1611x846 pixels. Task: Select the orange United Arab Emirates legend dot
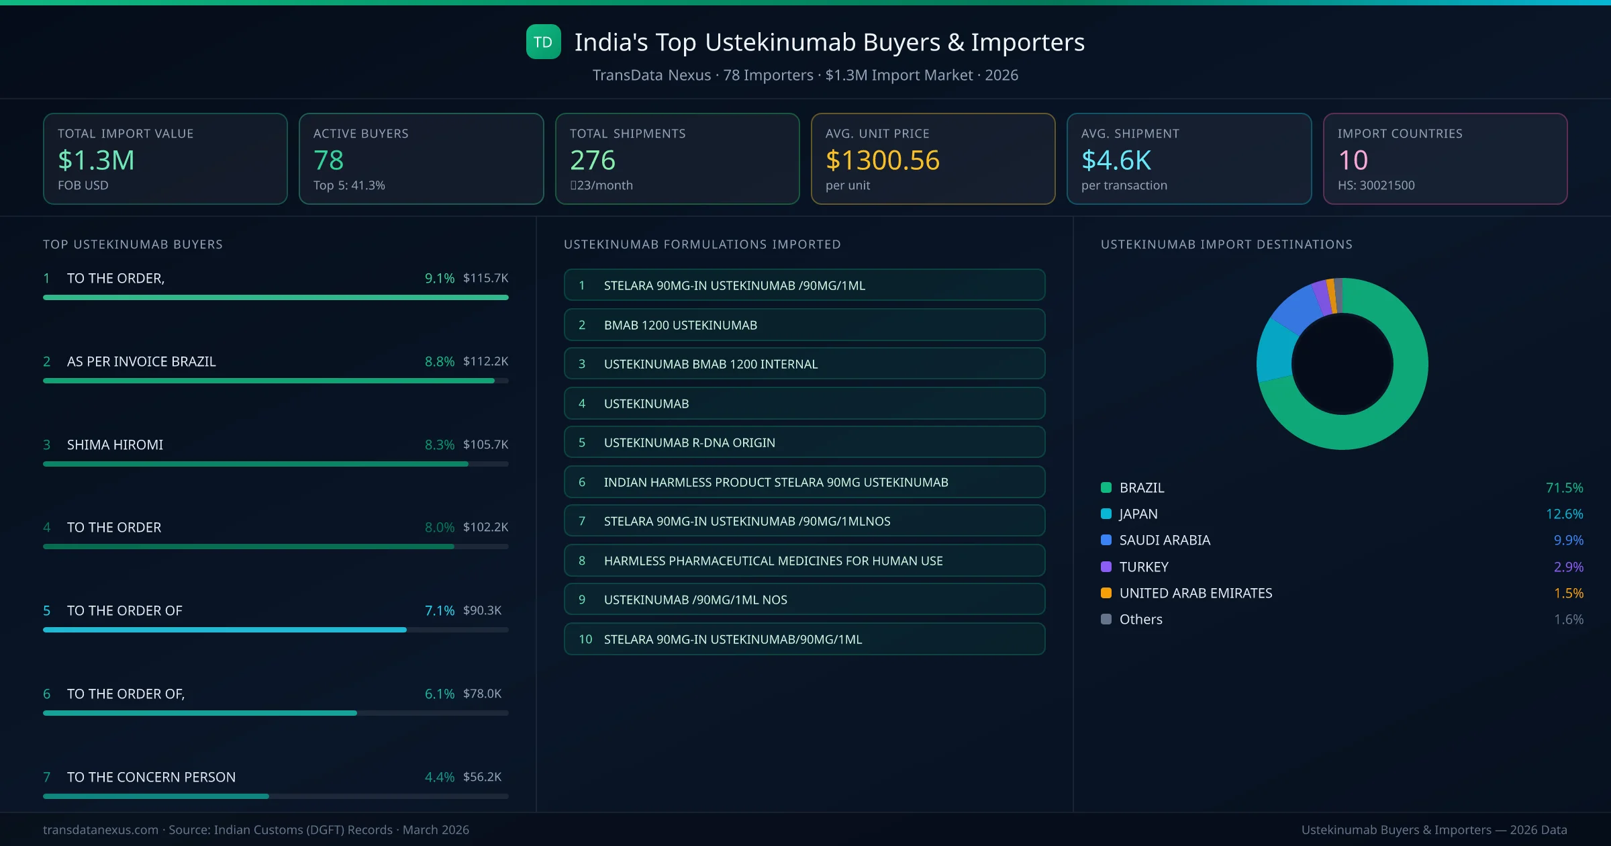point(1106,593)
